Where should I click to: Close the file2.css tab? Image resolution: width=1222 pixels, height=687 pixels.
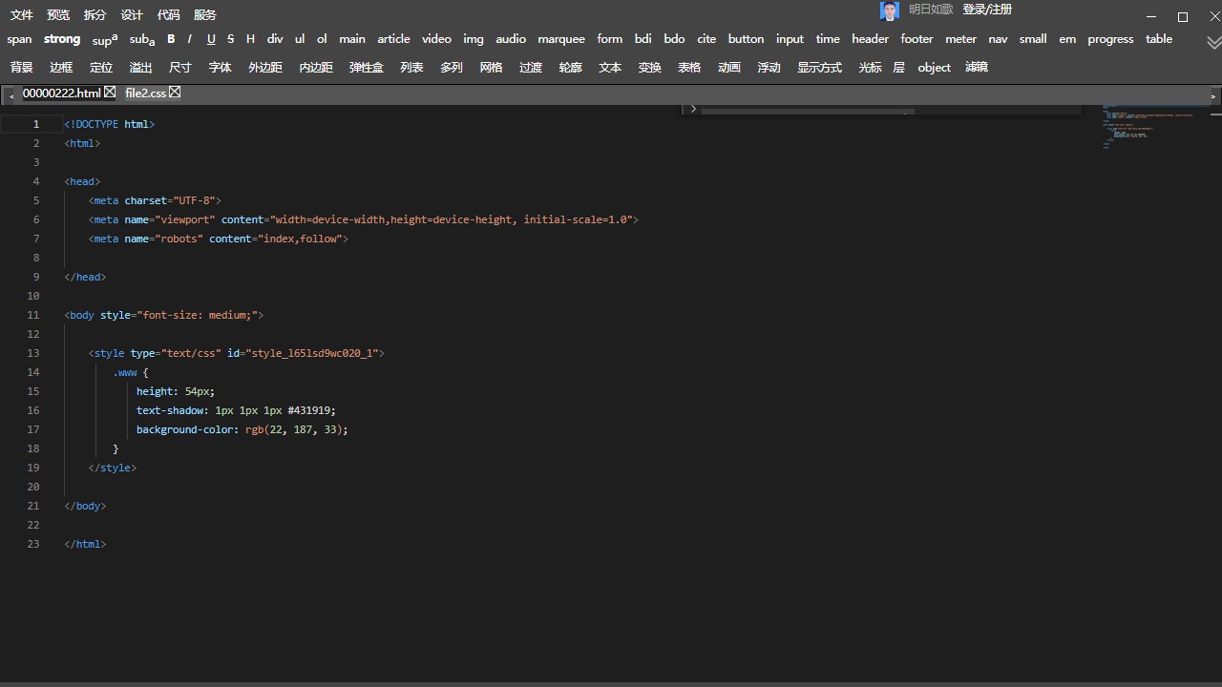click(175, 93)
